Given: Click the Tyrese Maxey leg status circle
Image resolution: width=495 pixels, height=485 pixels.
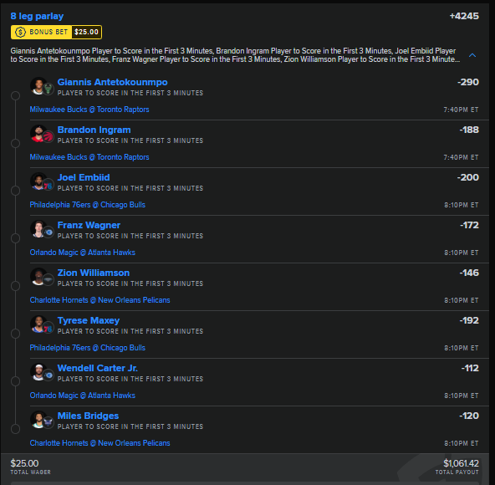Looking at the screenshot, I should pos(15,334).
